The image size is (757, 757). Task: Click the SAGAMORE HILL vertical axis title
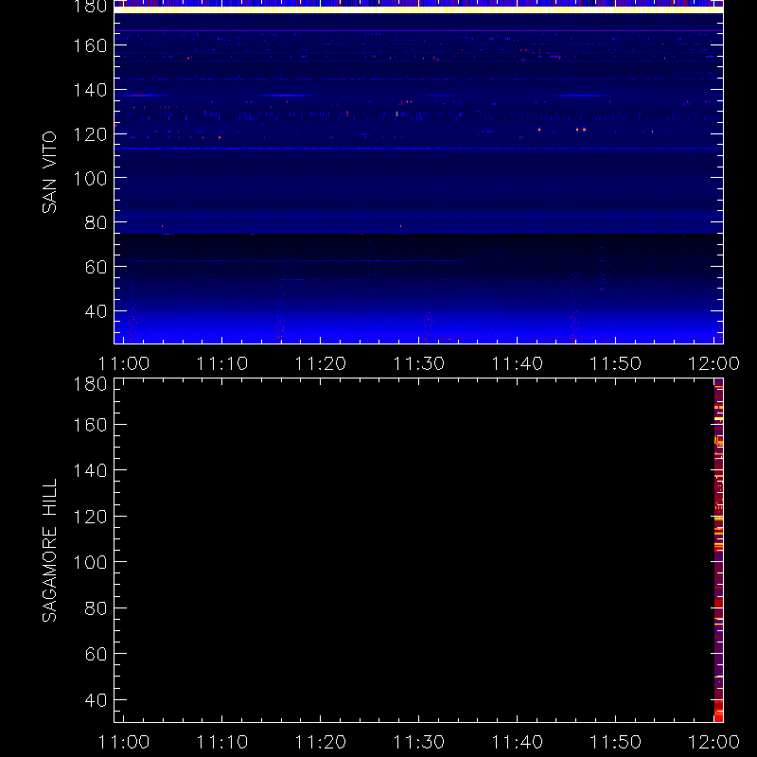pos(49,551)
